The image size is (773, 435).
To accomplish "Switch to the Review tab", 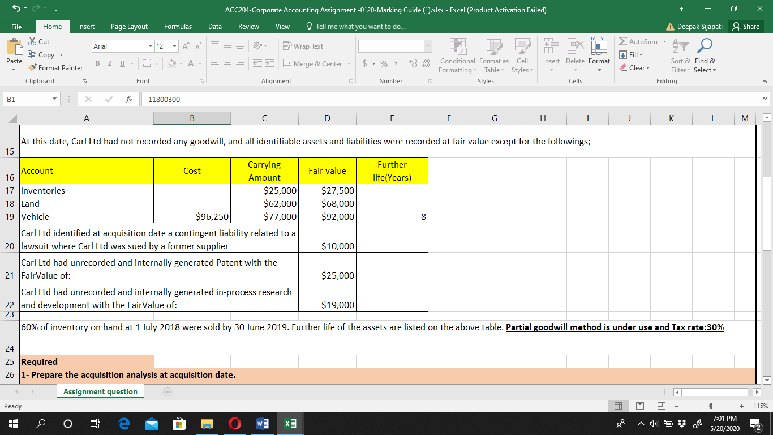I will tap(248, 27).
